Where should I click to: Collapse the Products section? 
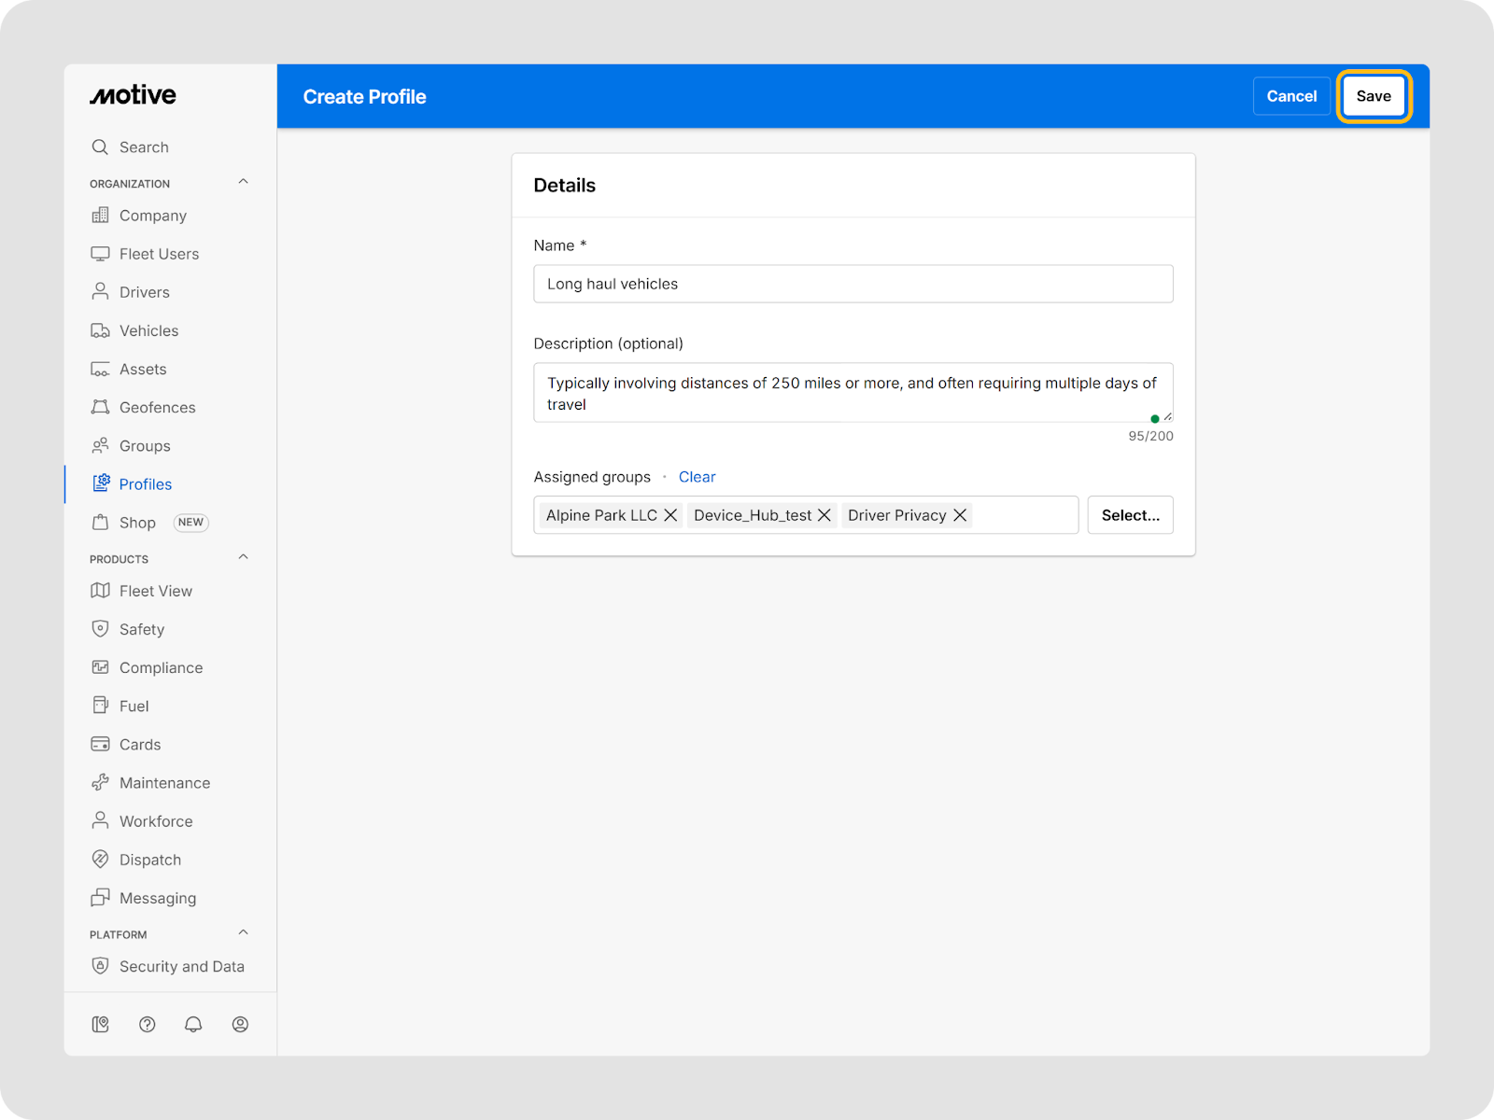(x=243, y=557)
